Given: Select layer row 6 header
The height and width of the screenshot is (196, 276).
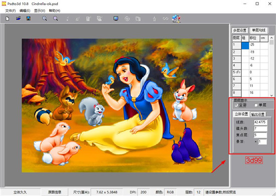Looking at the screenshot, I should [236, 79].
